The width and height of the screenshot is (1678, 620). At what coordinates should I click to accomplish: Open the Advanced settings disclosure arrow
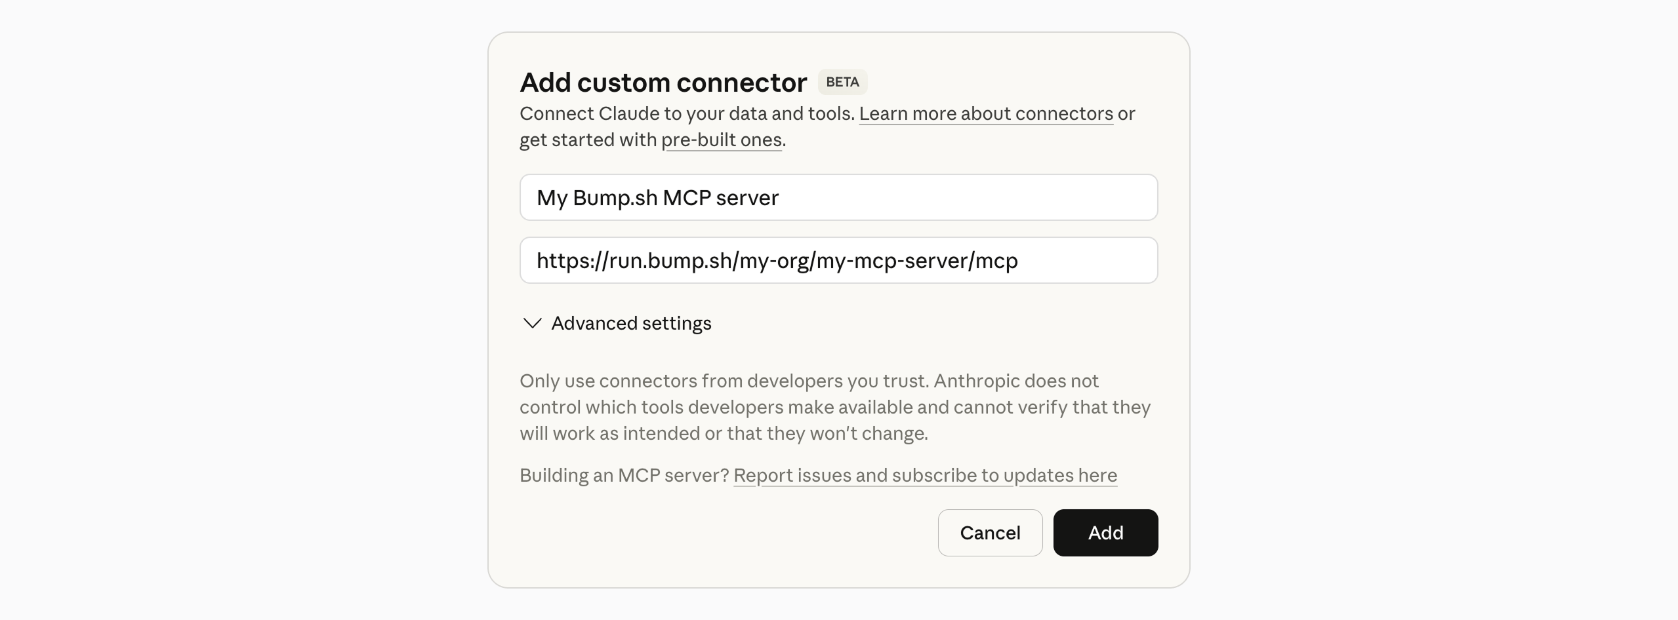pos(531,323)
